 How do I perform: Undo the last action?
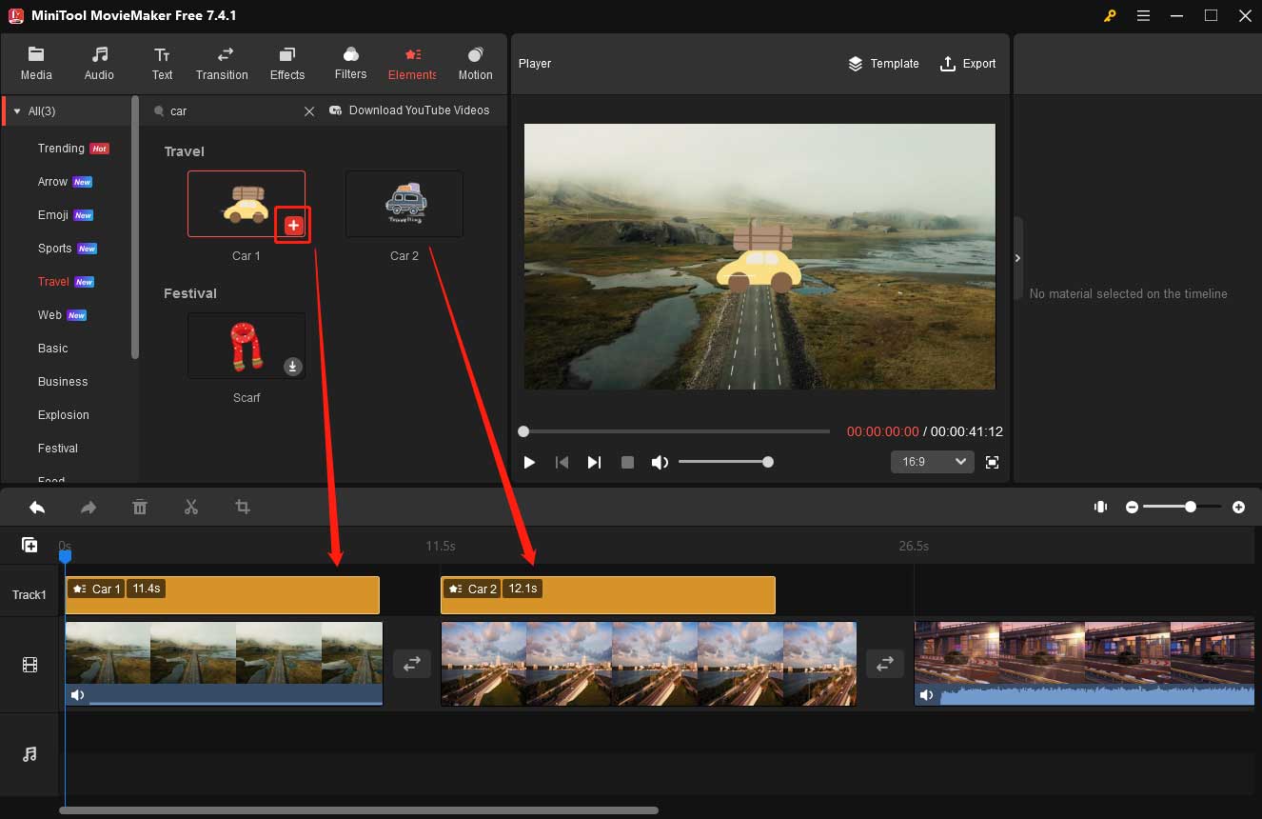[x=37, y=508]
